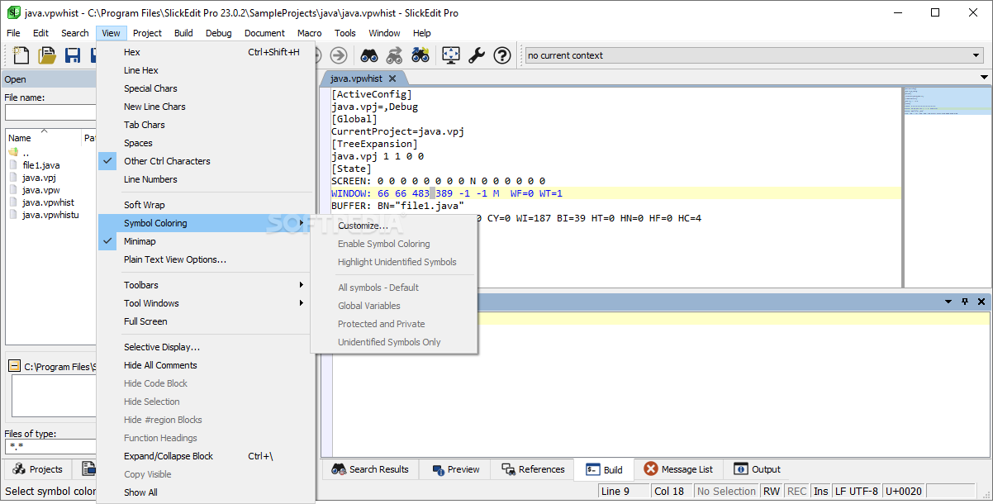Select java.vpwhistu in file list
Screen dimensions: 993x504
coord(50,215)
